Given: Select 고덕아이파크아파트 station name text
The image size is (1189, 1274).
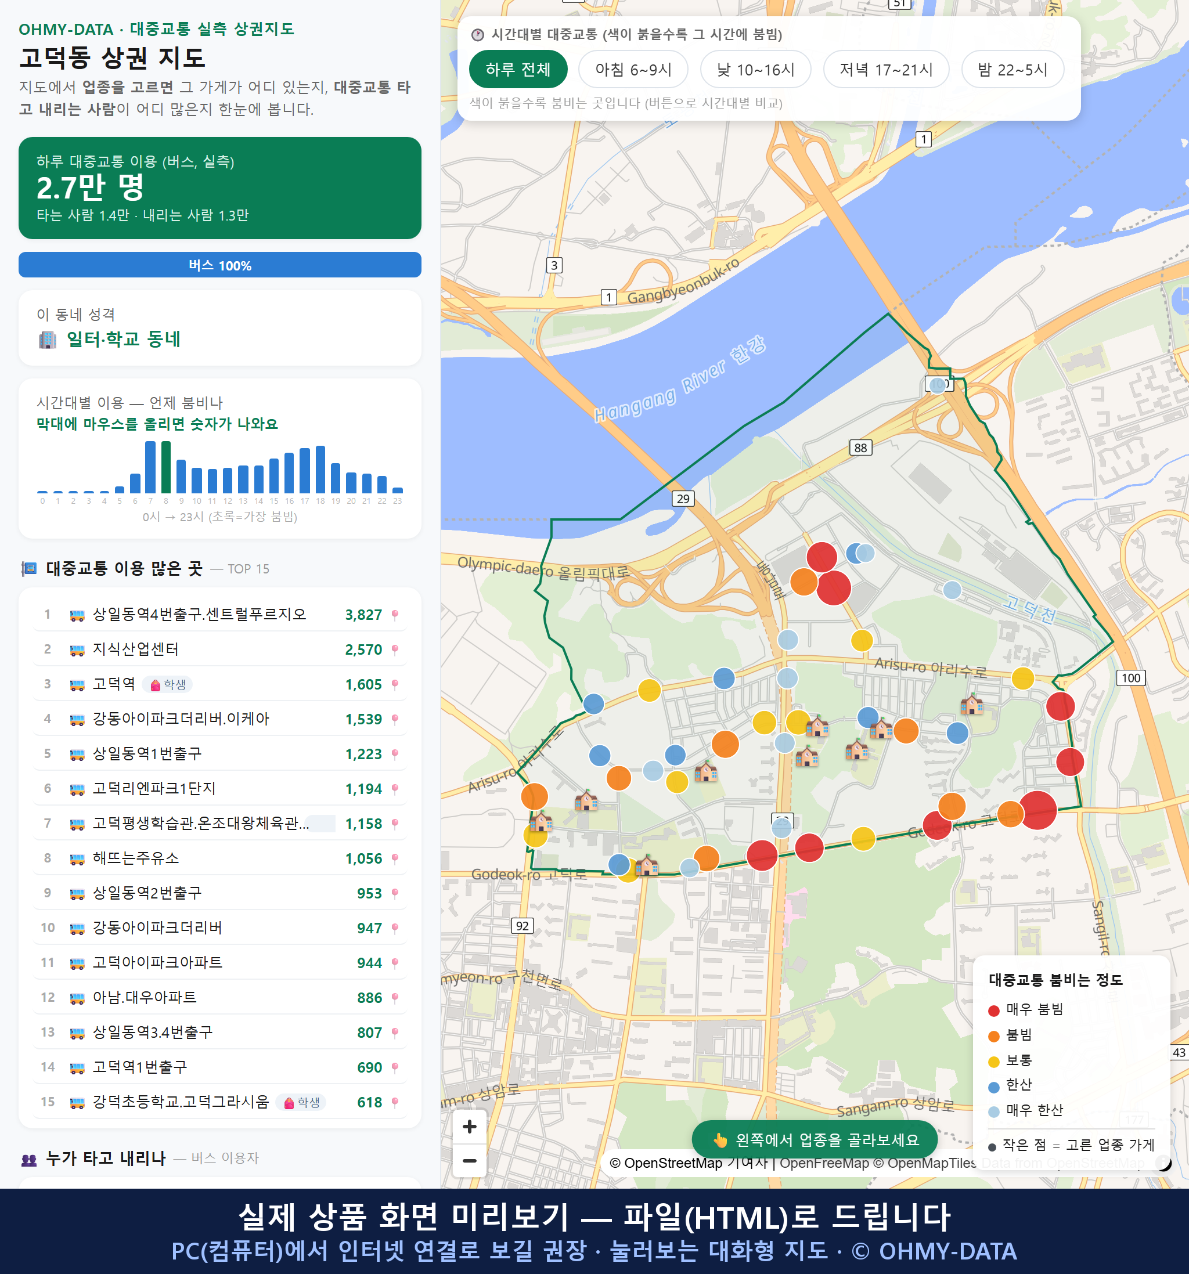Looking at the screenshot, I should (x=158, y=962).
